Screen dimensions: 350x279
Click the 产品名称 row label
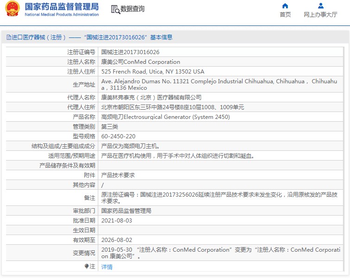pos(84,117)
